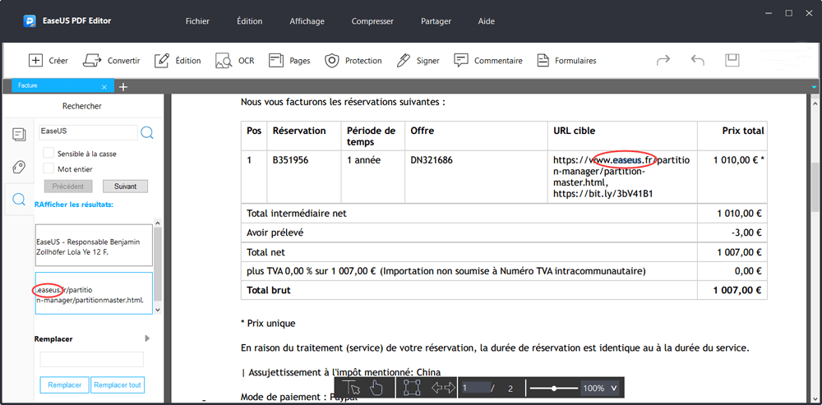Click the Total intermédiaire net label

pyautogui.click(x=296, y=214)
